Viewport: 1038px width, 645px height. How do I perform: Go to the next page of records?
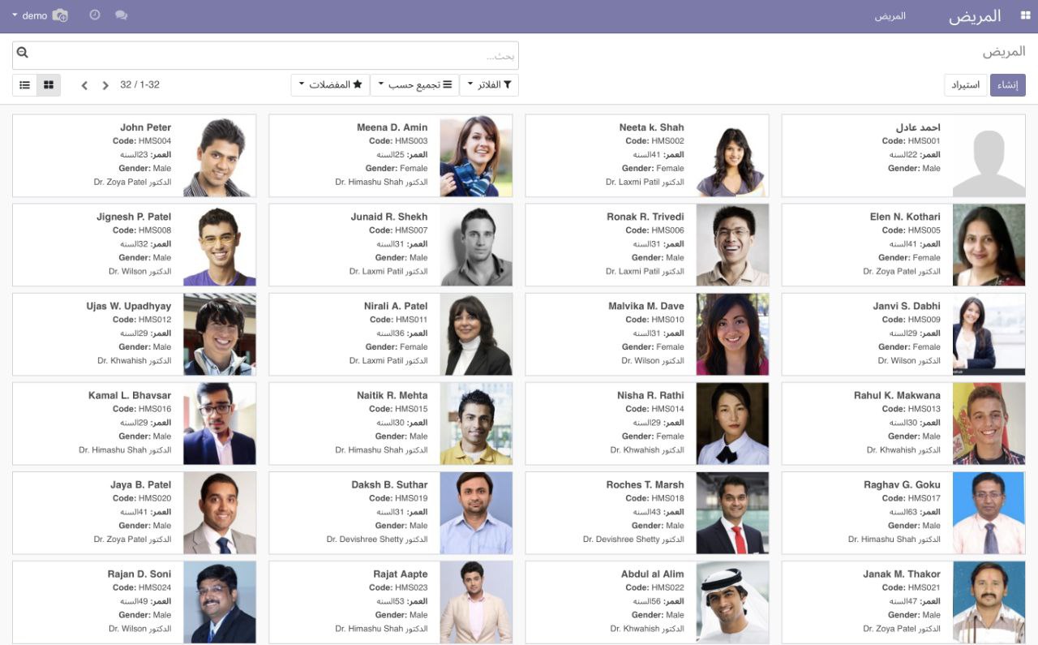(105, 85)
